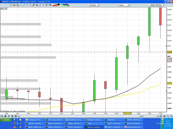Viewport: 173px width, 129px height.
Task: Click the red-green candle icon bottom left
Action: (16, 116)
